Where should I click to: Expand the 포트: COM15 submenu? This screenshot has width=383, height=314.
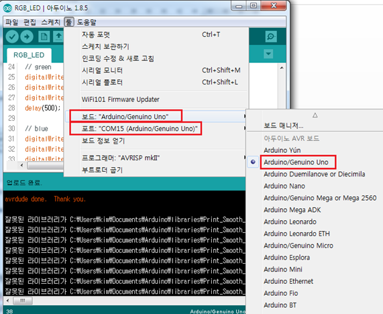[156, 129]
